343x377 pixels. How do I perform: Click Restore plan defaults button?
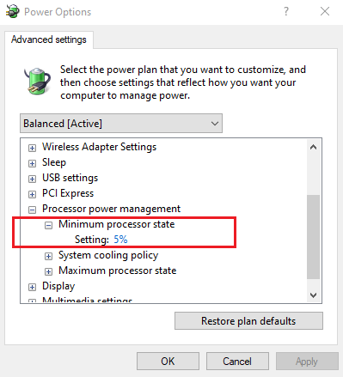(248, 321)
